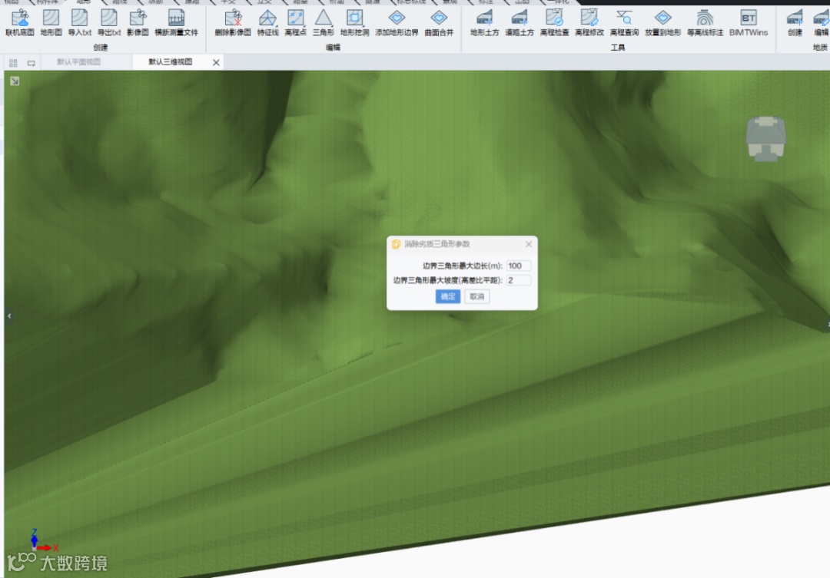Click the view grid layout icon
Viewport: 830px width, 578px height.
(13, 63)
